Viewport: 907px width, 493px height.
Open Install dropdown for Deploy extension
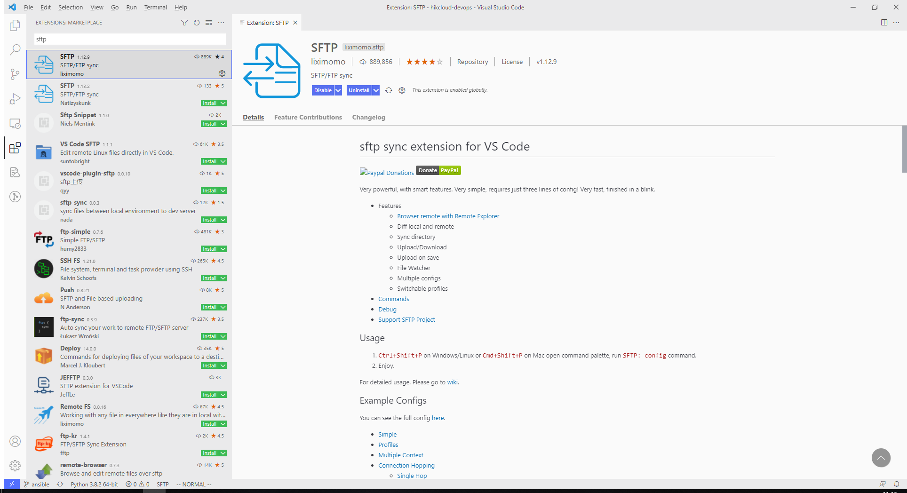[x=223, y=366]
